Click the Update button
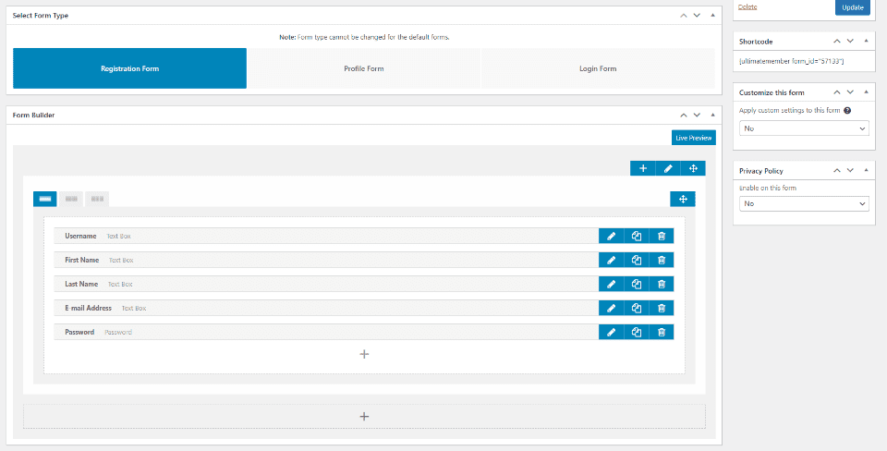 point(853,7)
